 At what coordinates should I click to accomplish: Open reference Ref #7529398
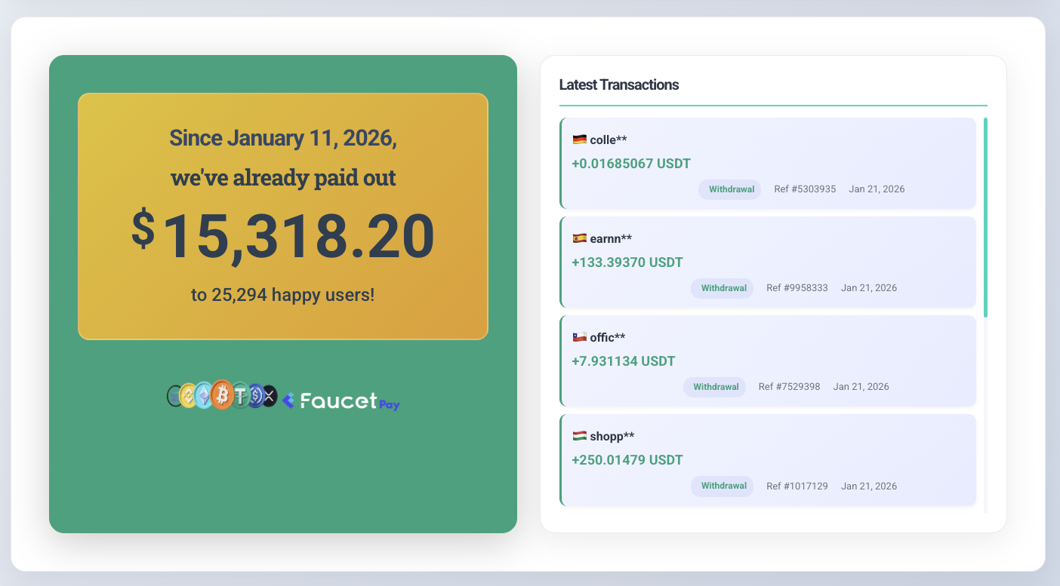[x=789, y=387]
